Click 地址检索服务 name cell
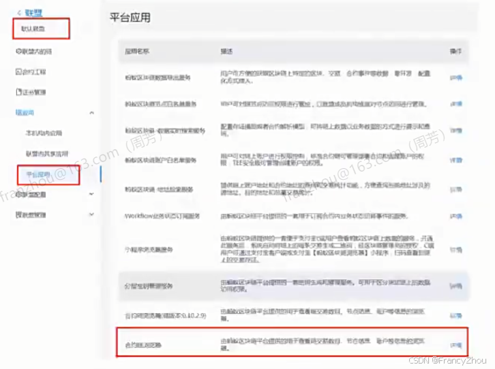 click(x=159, y=189)
